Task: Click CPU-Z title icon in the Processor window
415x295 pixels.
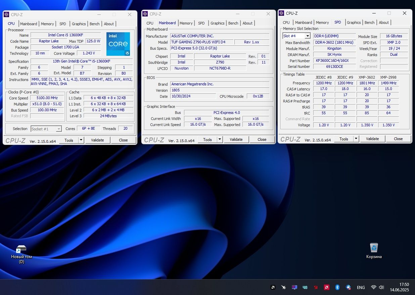Action: (x=7, y=14)
